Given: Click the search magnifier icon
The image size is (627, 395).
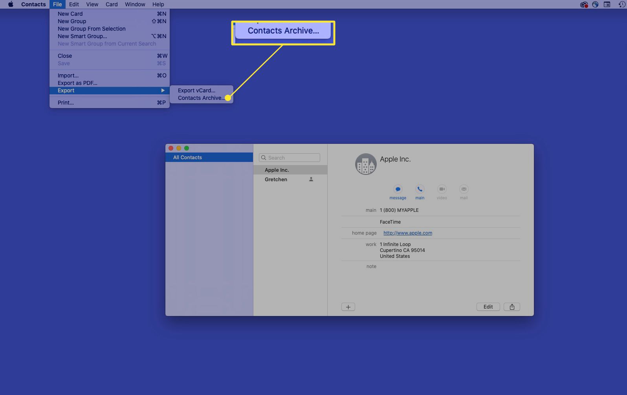Looking at the screenshot, I should (264, 158).
